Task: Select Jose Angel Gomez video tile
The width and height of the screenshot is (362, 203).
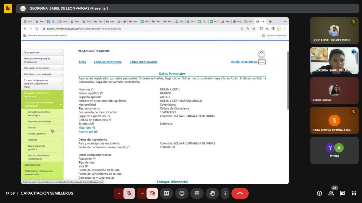Action: pos(334,31)
